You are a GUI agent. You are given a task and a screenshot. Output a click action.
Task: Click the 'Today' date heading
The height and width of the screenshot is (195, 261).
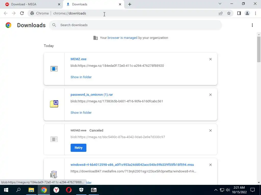49,46
